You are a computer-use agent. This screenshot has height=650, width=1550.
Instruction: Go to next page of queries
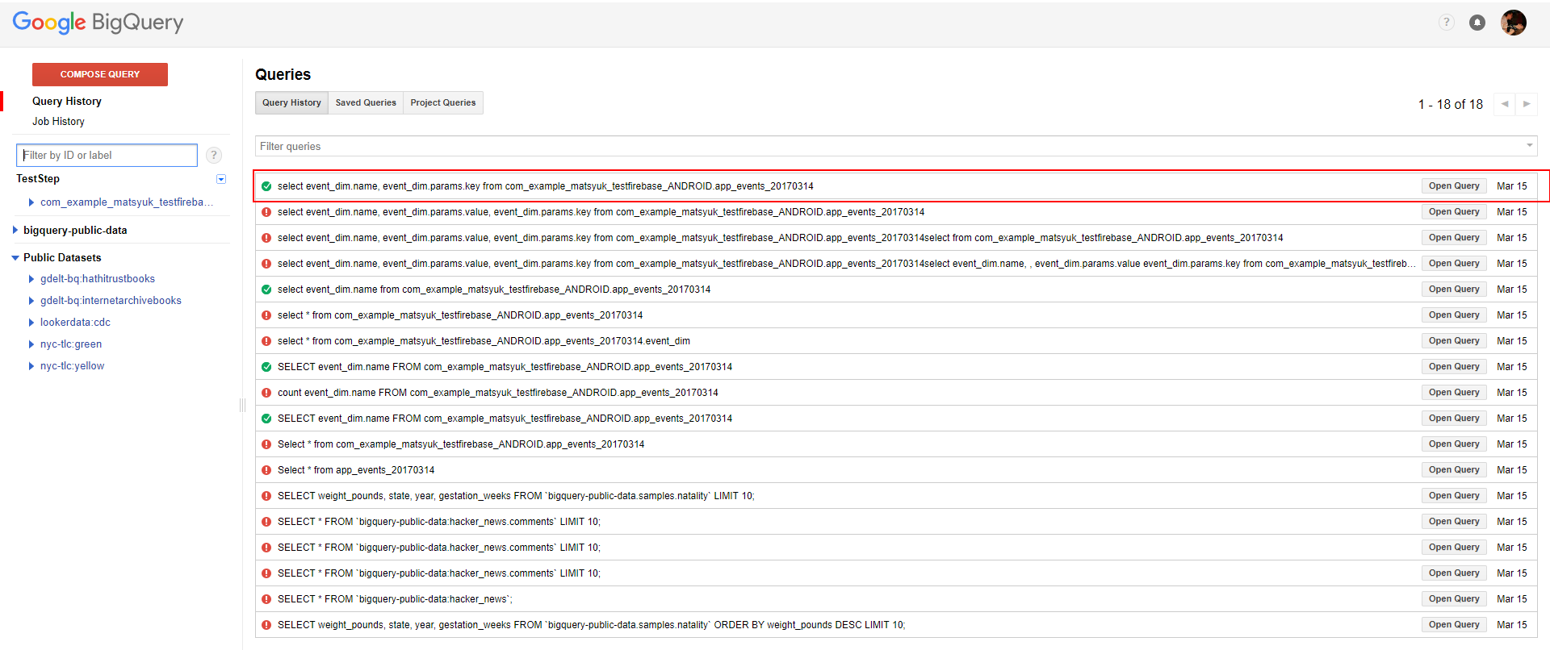(1527, 104)
